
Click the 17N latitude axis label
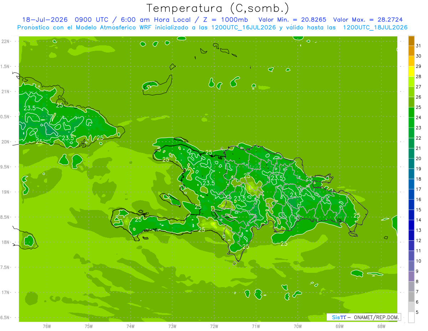coord(5,293)
